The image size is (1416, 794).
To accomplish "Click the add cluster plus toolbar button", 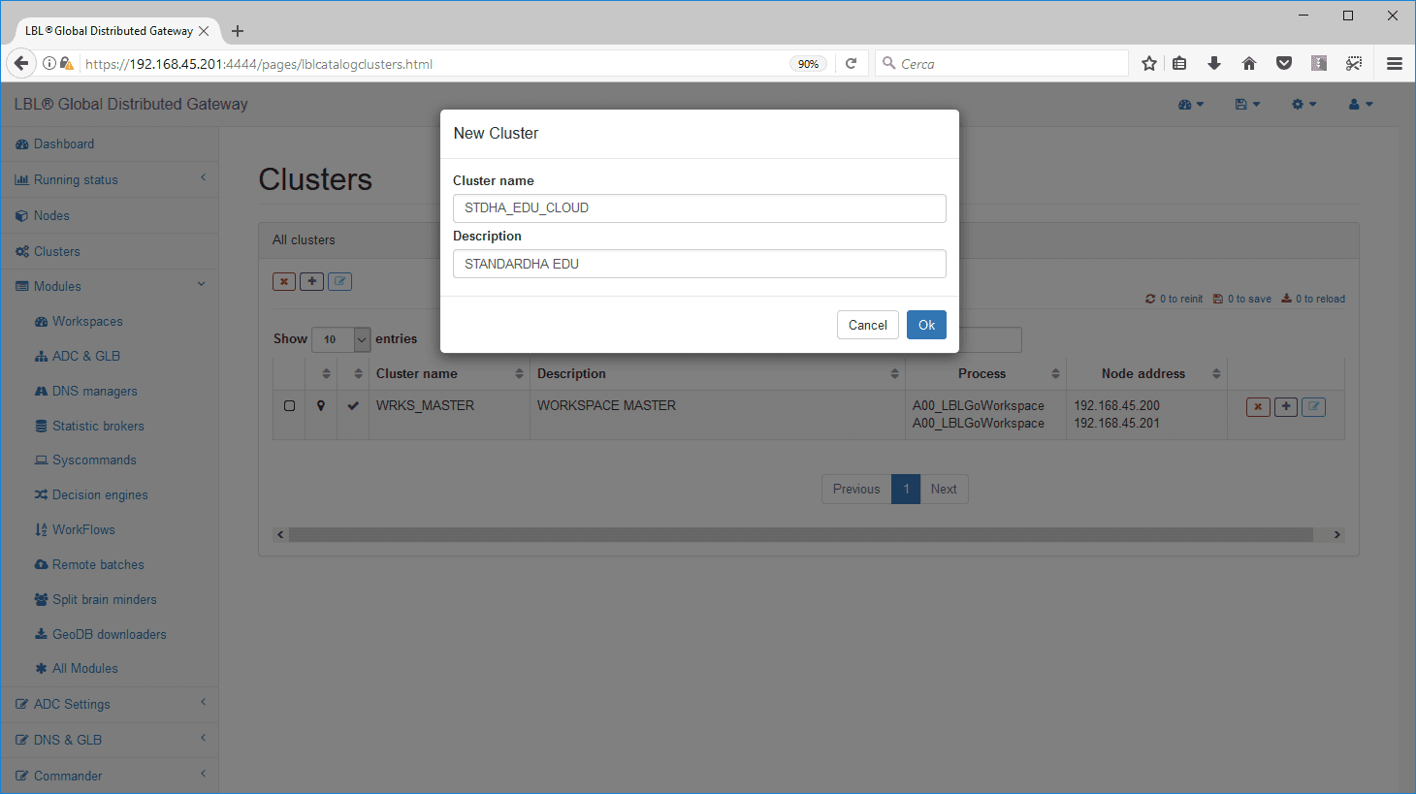I will click(311, 281).
